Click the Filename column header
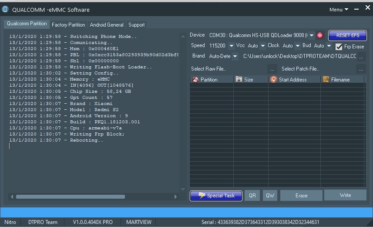 tap(342, 79)
